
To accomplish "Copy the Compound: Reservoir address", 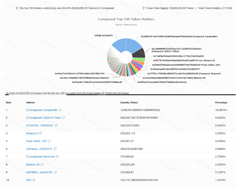I will [x=57, y=156].
